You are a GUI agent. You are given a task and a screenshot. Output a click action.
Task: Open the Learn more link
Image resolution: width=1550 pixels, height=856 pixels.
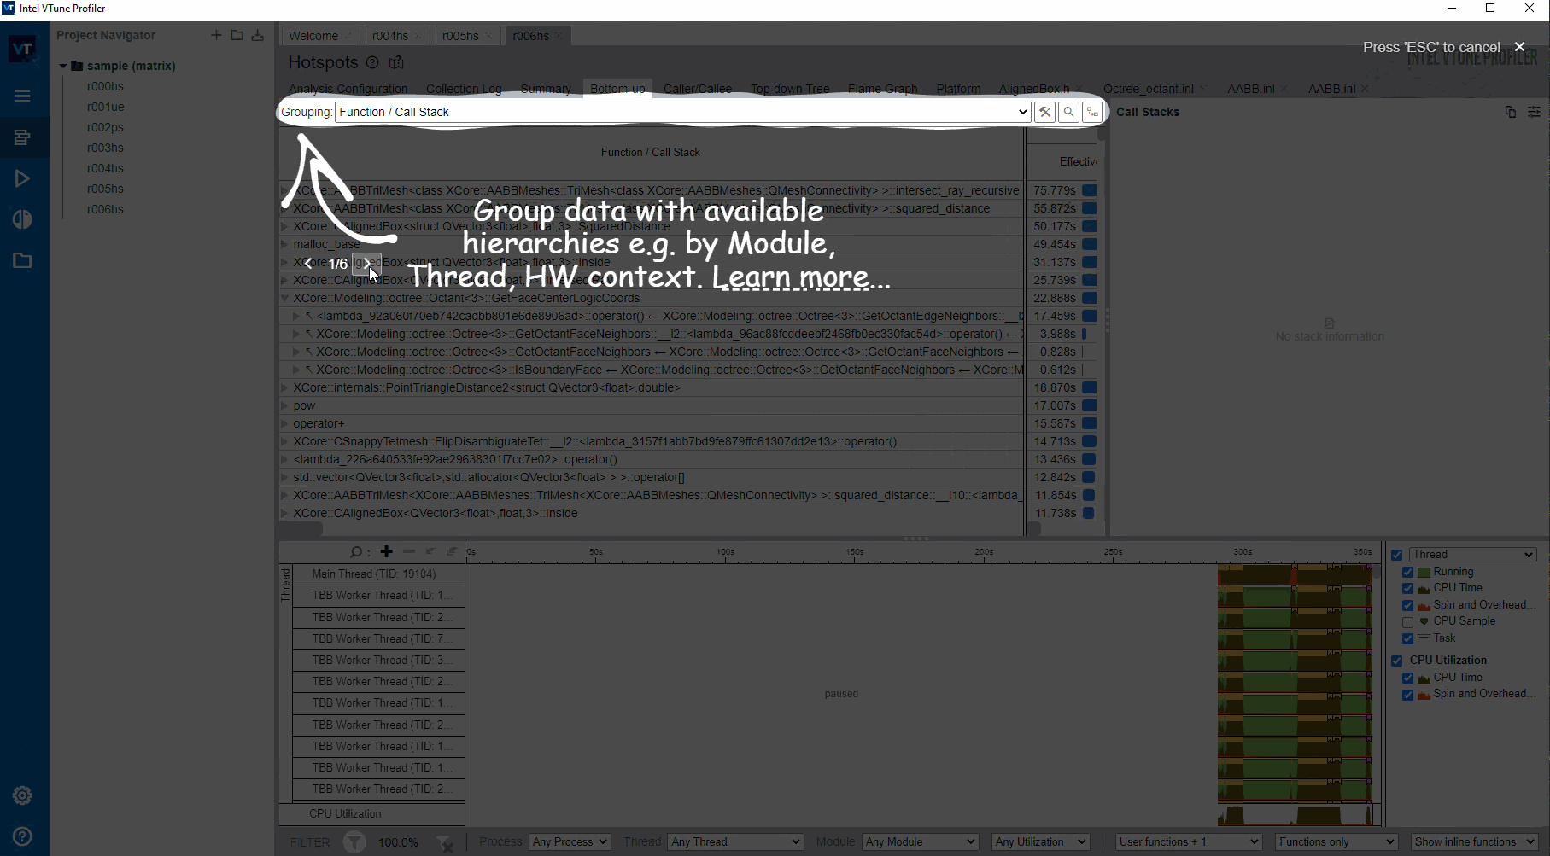coord(801,277)
